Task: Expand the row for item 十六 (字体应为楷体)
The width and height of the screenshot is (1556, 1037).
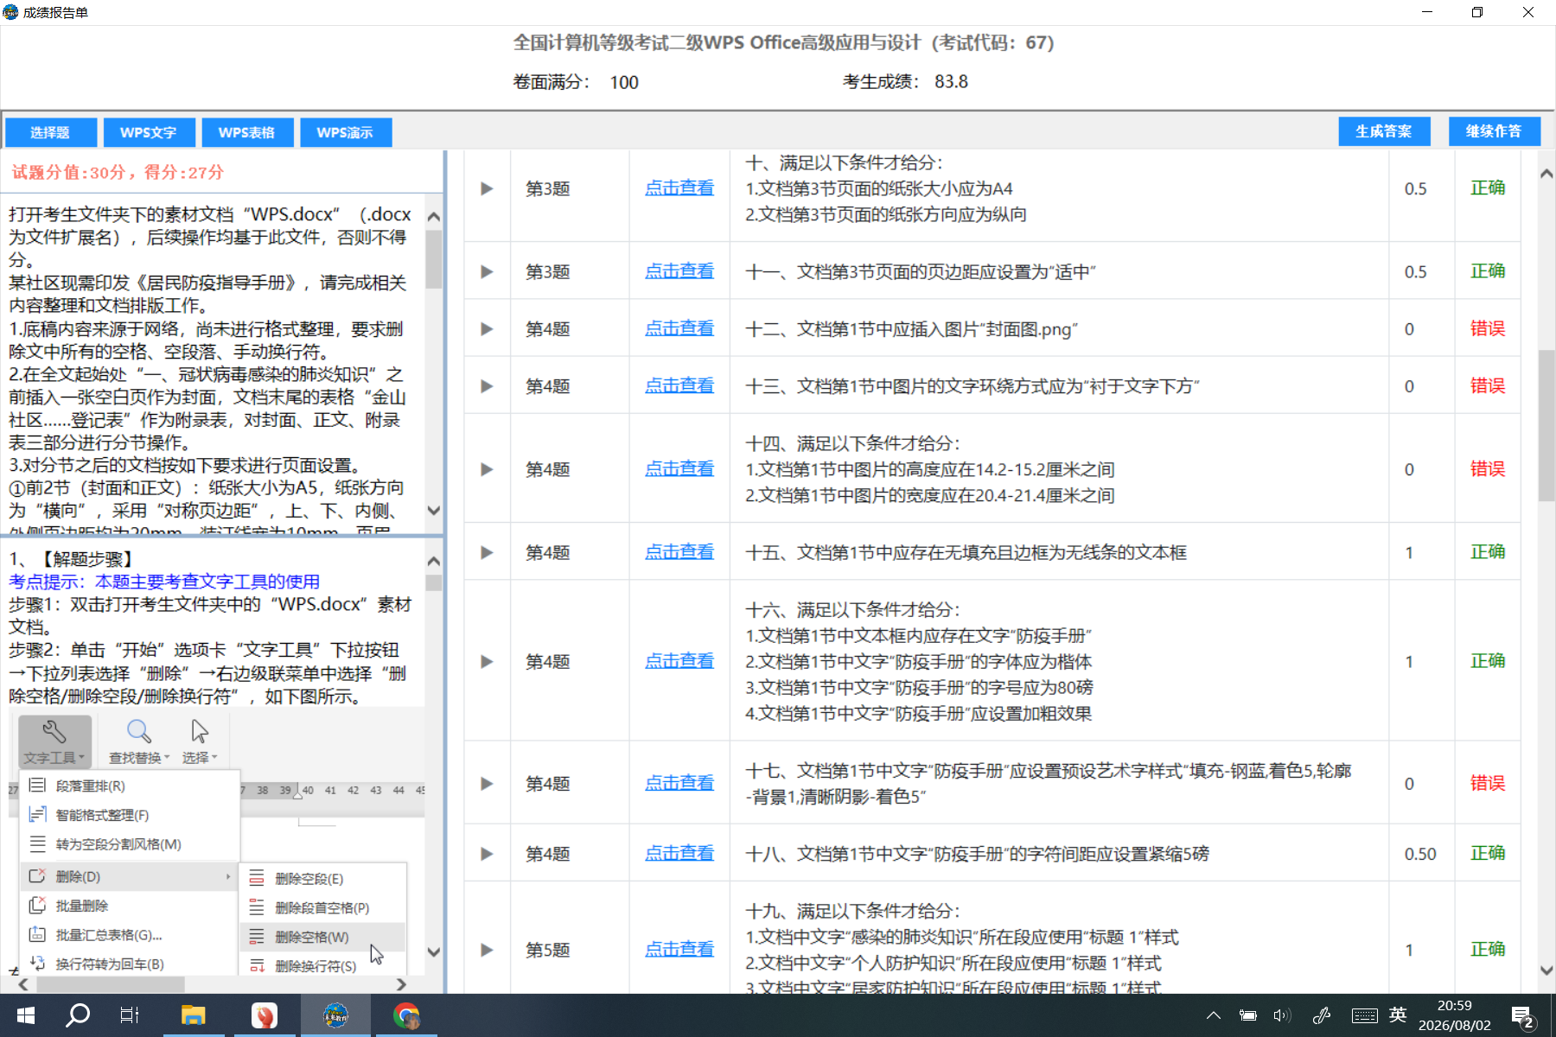Action: [x=487, y=661]
